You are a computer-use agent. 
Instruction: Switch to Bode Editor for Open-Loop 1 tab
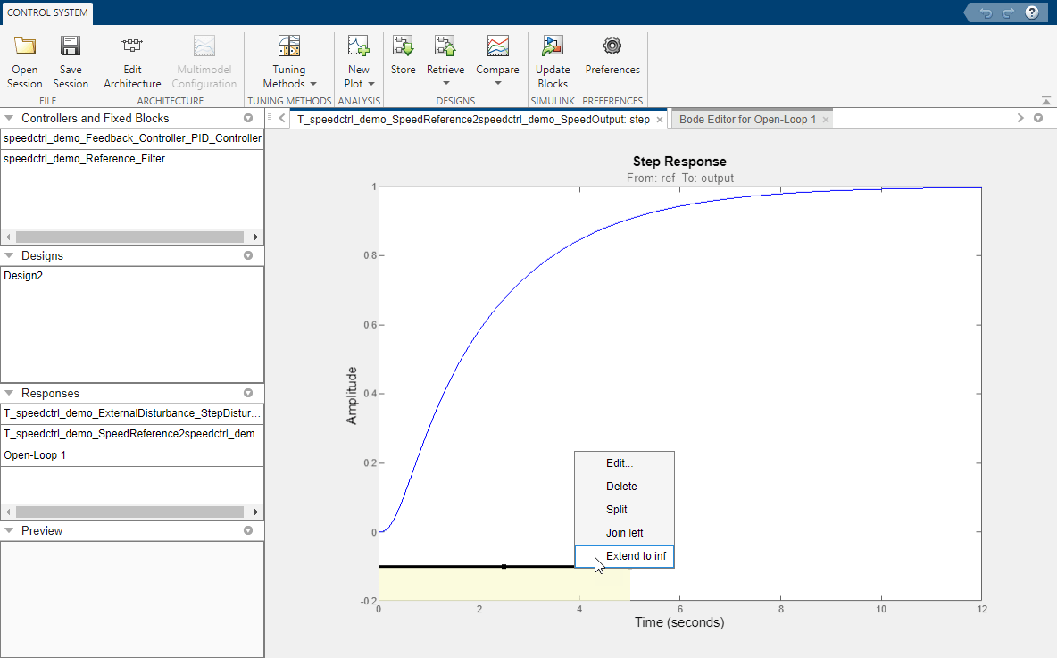tap(747, 119)
